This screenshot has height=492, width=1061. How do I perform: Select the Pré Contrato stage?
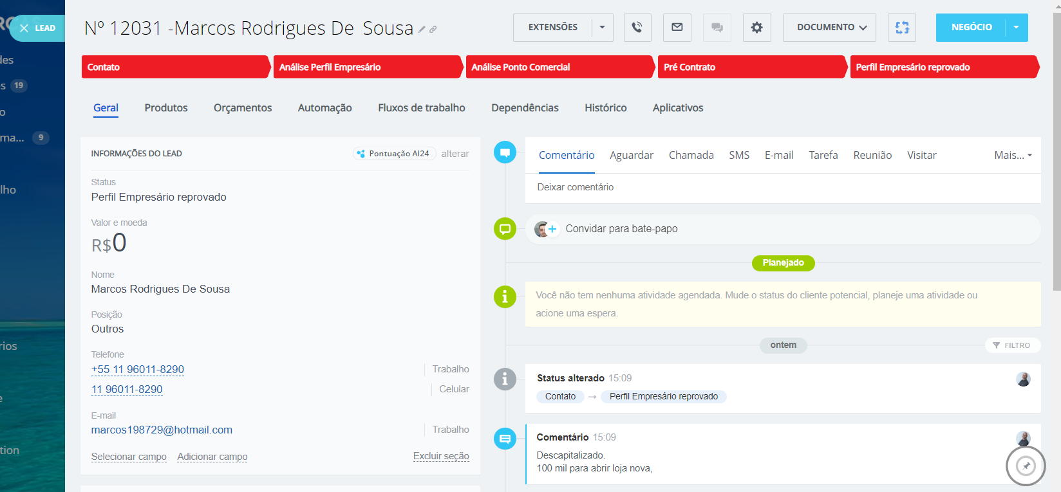tap(750, 67)
